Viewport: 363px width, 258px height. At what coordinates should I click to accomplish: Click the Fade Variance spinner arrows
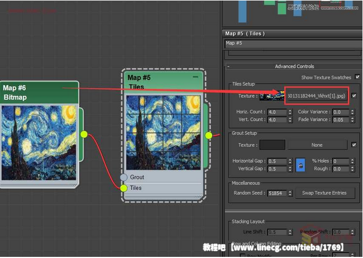[352, 120]
